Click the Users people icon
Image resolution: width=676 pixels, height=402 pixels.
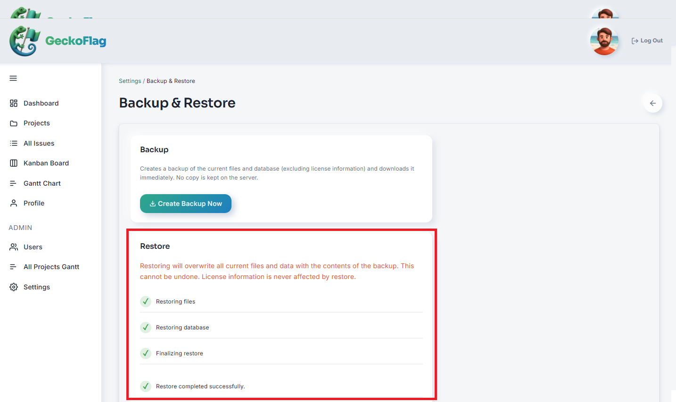(x=14, y=247)
